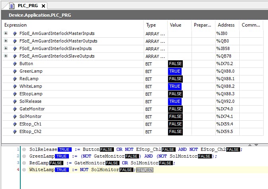
Task: Expand FSoE_AmGuardInterlockMasterInputs array
Action: (6, 33)
